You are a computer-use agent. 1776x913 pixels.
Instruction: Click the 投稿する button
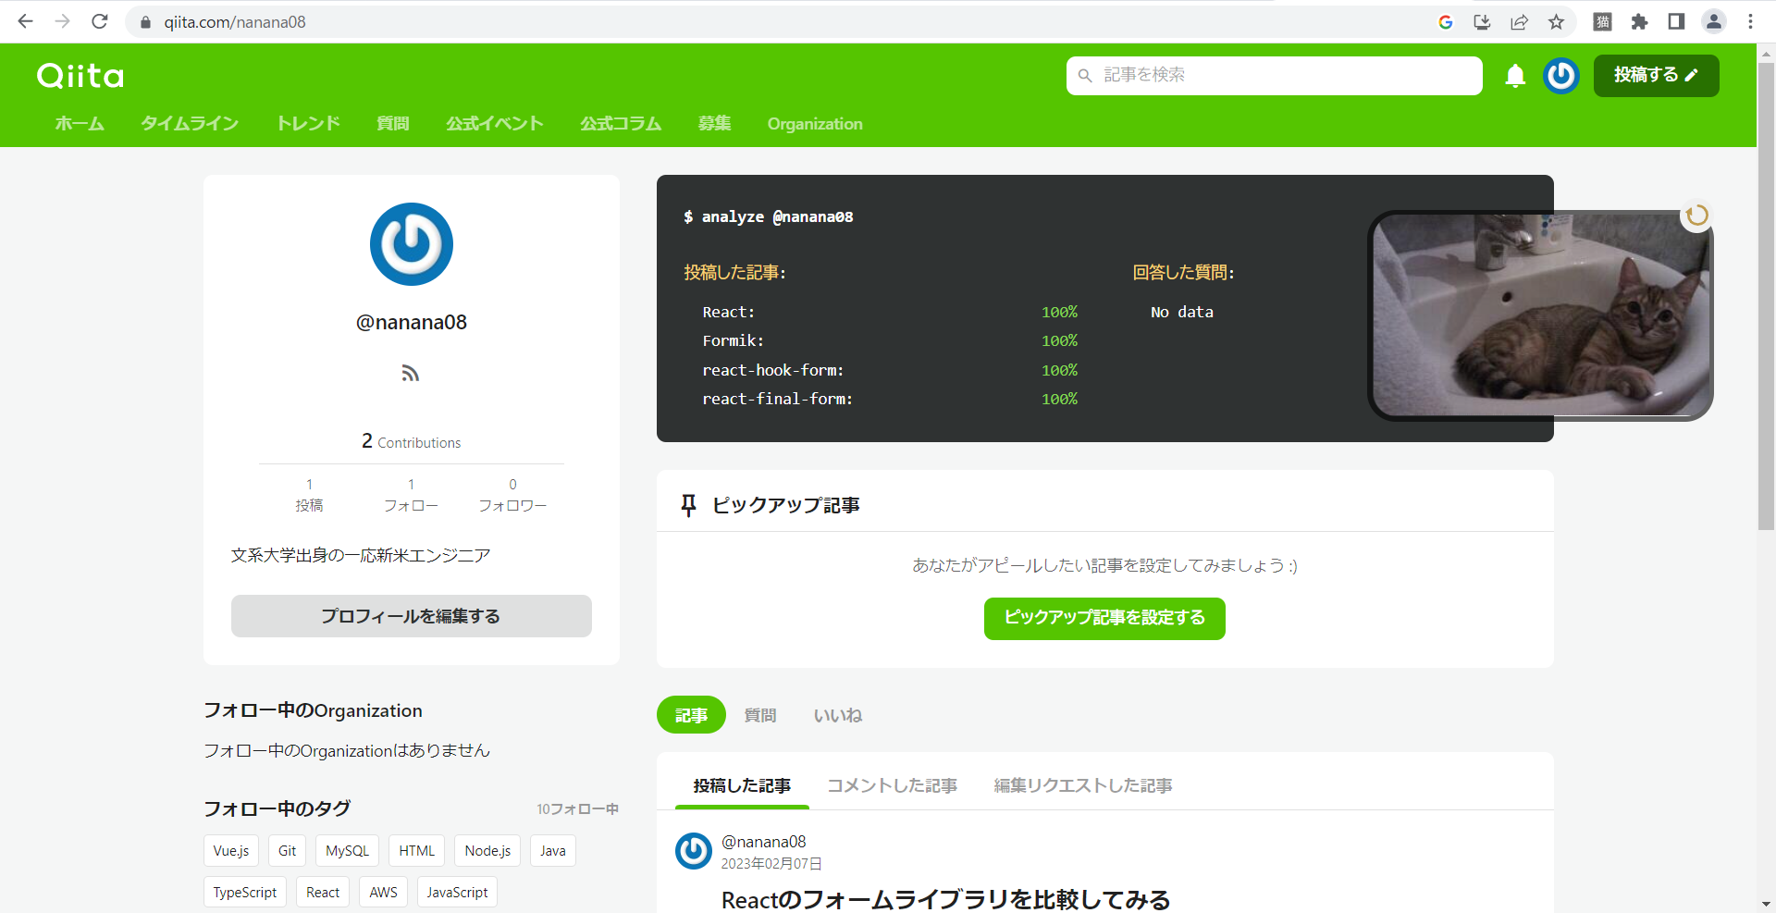pos(1656,76)
